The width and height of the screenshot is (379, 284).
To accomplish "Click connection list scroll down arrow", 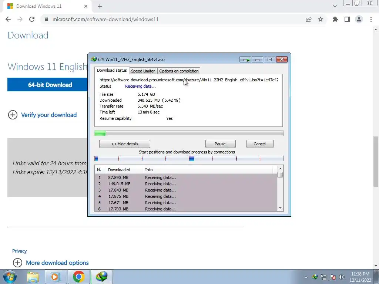I will click(280, 208).
